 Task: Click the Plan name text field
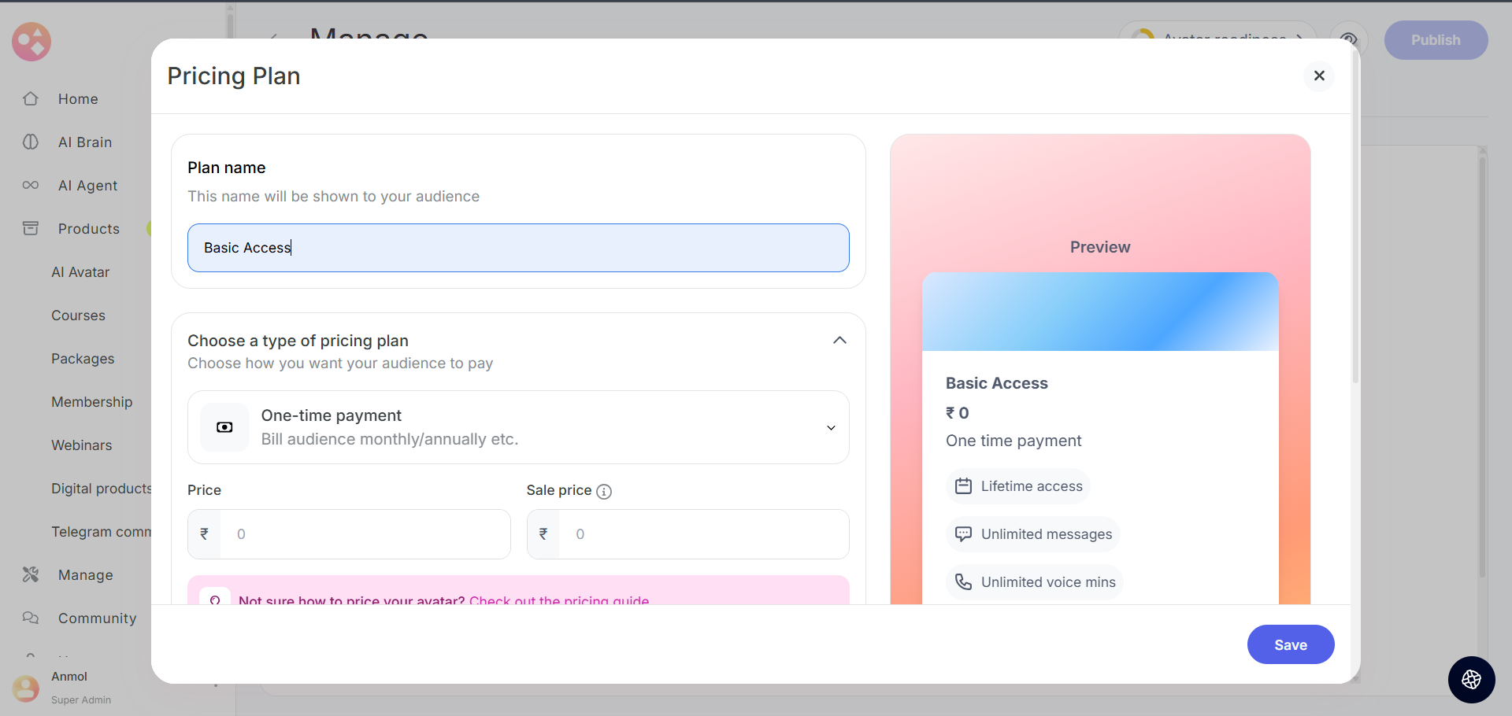click(518, 248)
